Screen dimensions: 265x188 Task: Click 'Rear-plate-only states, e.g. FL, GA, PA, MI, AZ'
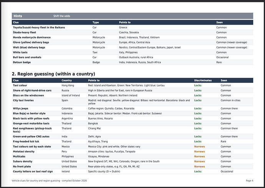coord(114,167)
